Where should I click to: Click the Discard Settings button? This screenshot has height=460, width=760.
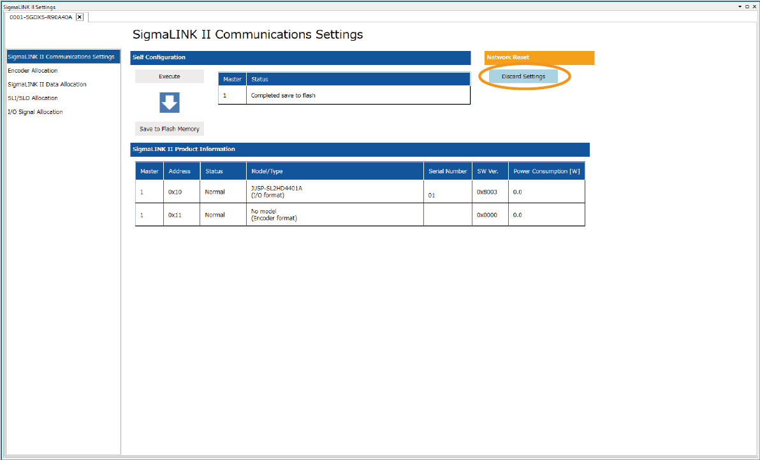point(523,76)
